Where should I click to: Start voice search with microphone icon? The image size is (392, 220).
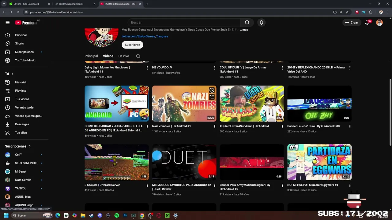click(261, 22)
